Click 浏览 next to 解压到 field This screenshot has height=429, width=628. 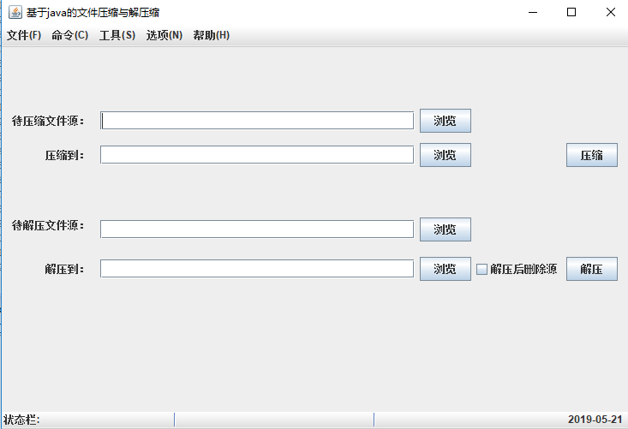(446, 269)
